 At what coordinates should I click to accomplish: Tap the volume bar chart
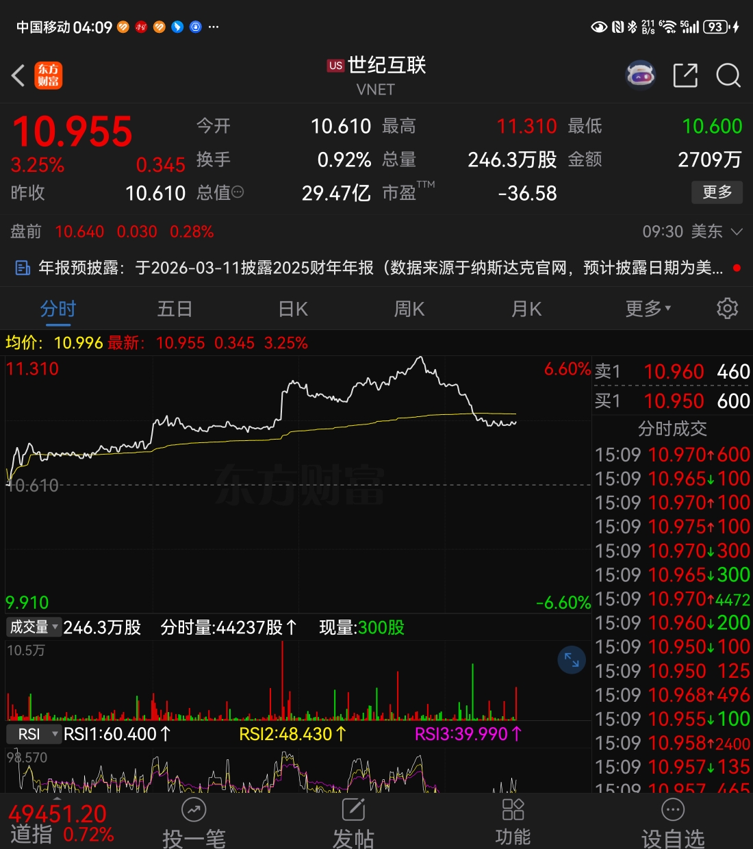tap(298, 681)
